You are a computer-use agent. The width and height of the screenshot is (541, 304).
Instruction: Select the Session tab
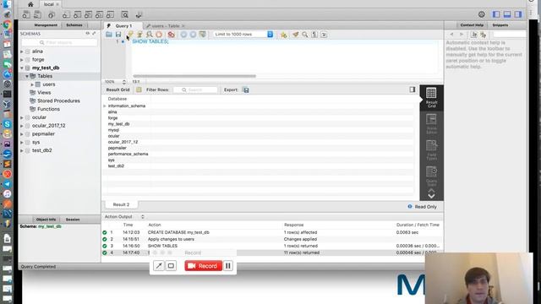(73, 220)
